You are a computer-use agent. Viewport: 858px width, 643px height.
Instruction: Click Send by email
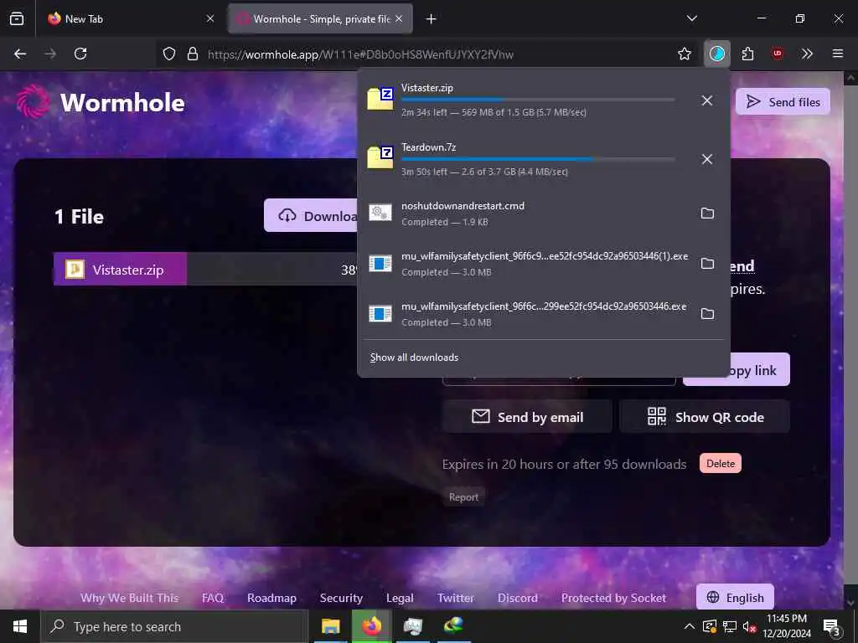[x=527, y=417]
